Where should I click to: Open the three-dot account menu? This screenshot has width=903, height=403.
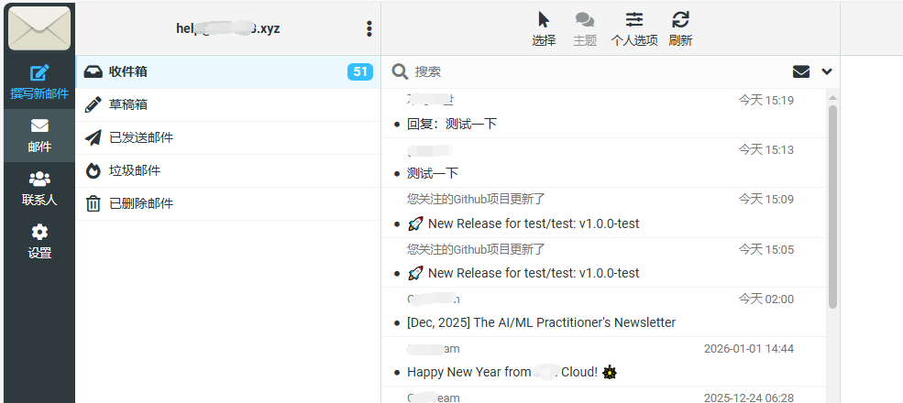[369, 28]
